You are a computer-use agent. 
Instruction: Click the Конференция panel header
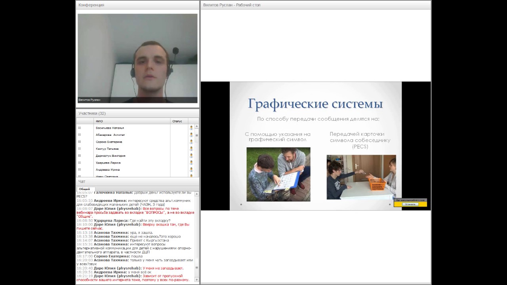(x=137, y=5)
